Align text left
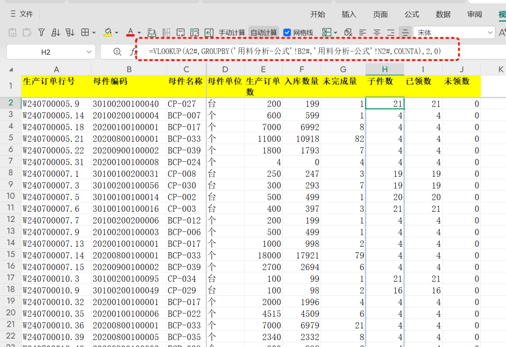This screenshot has height=347, width=506. click(x=363, y=33)
